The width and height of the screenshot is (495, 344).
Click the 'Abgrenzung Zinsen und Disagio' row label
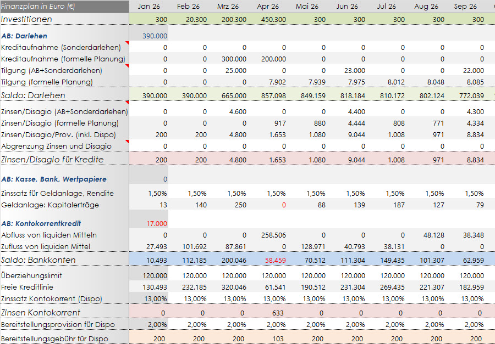coord(57,146)
